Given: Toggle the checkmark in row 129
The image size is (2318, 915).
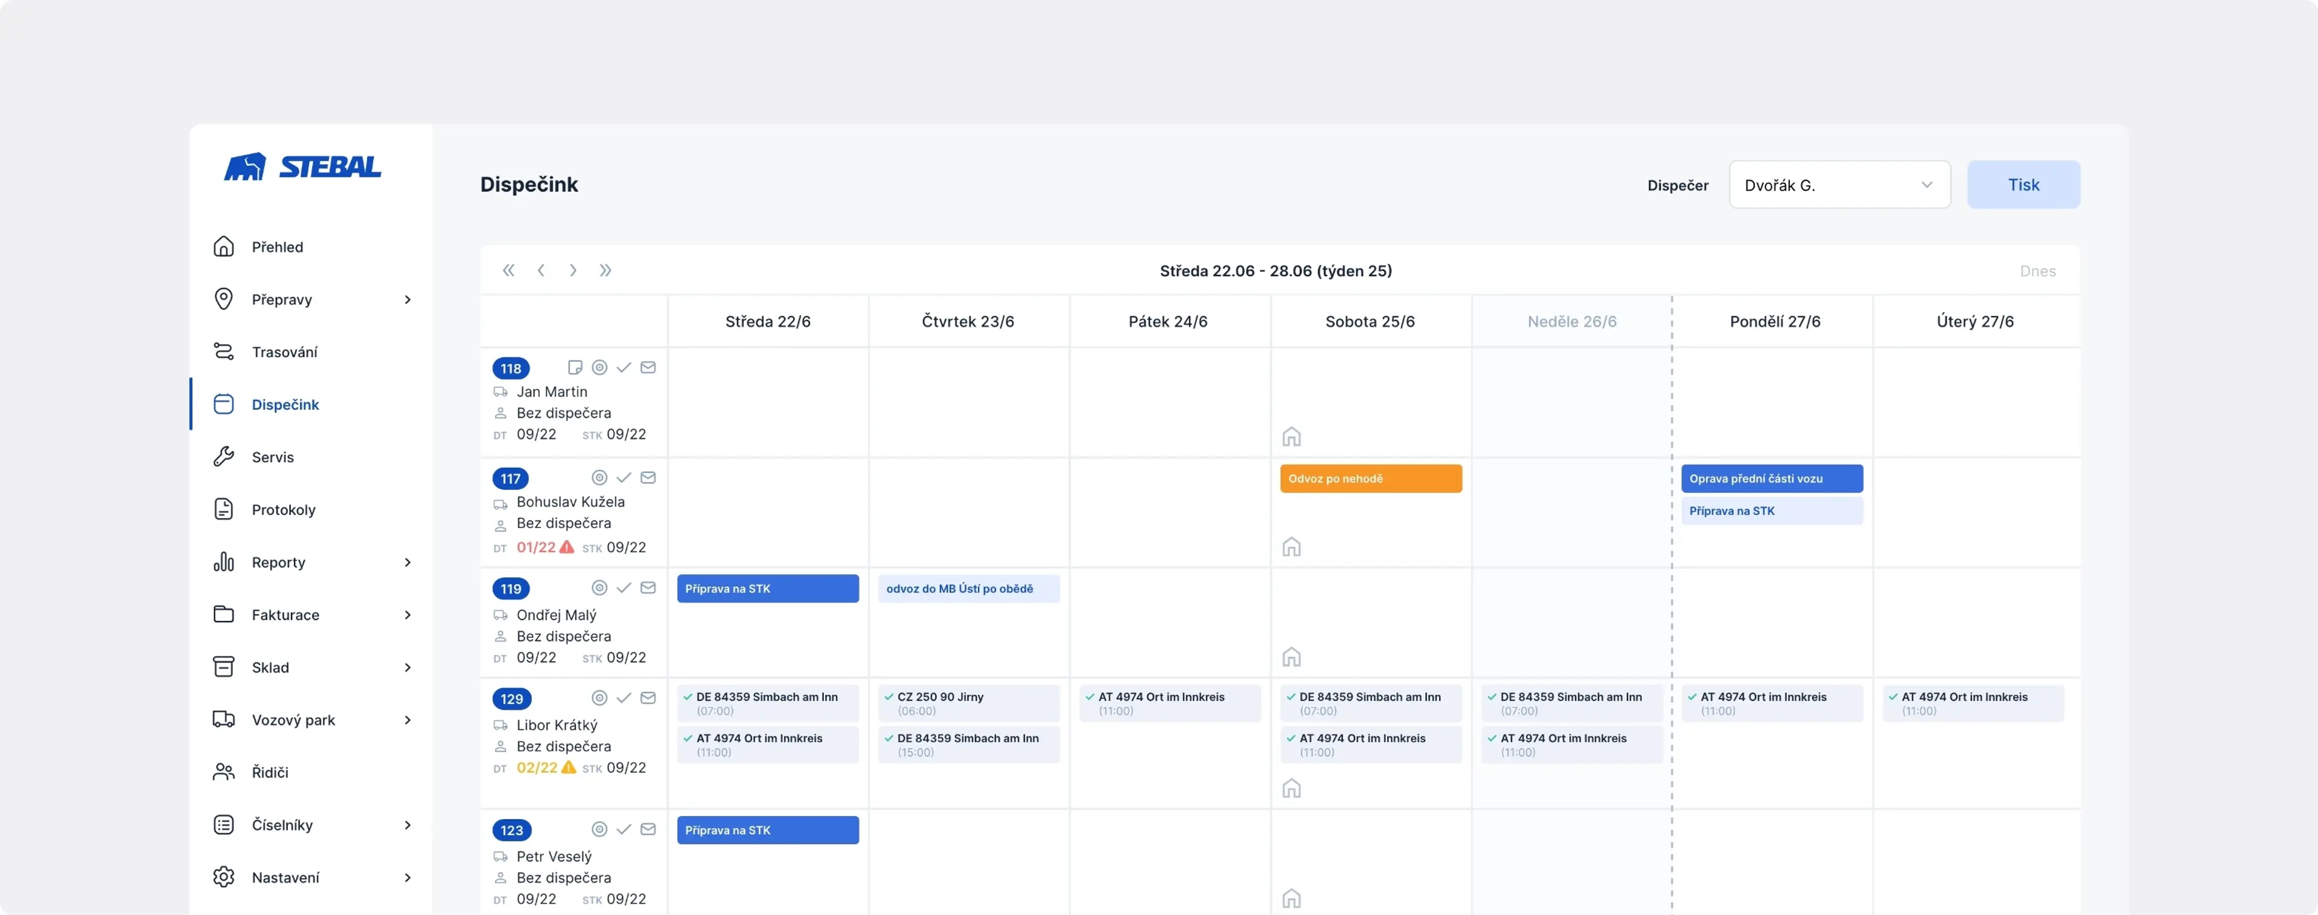Looking at the screenshot, I should coord(624,698).
